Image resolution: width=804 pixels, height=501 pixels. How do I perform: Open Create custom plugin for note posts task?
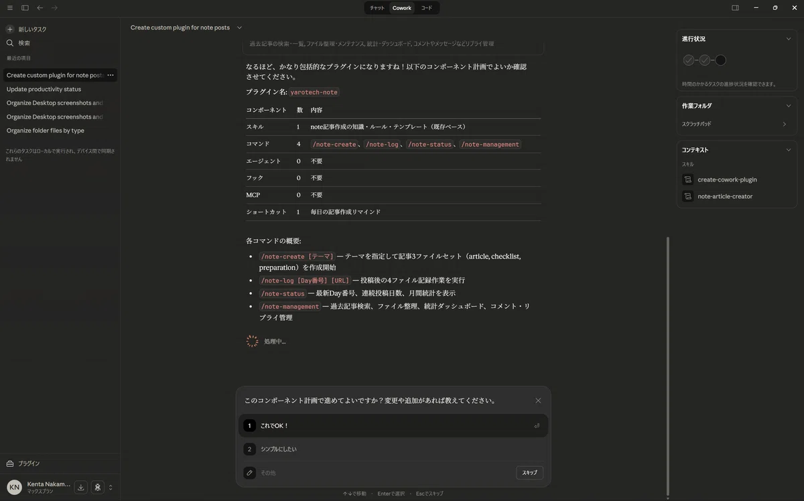click(x=60, y=75)
